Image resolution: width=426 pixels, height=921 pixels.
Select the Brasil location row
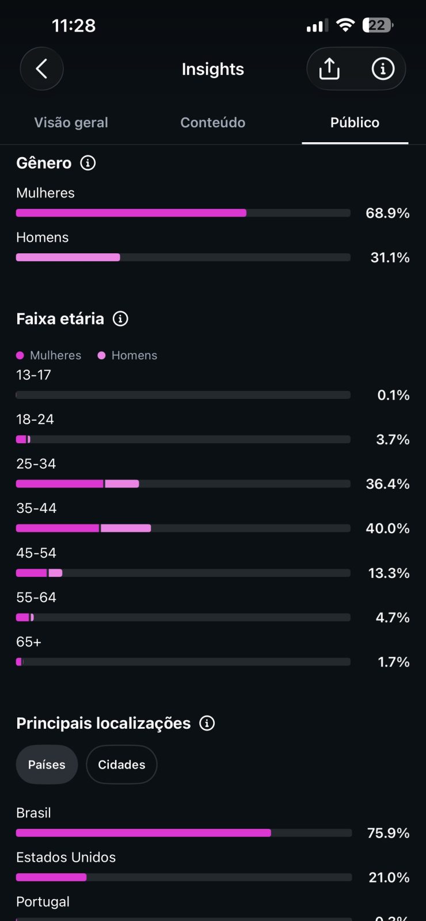(x=213, y=823)
